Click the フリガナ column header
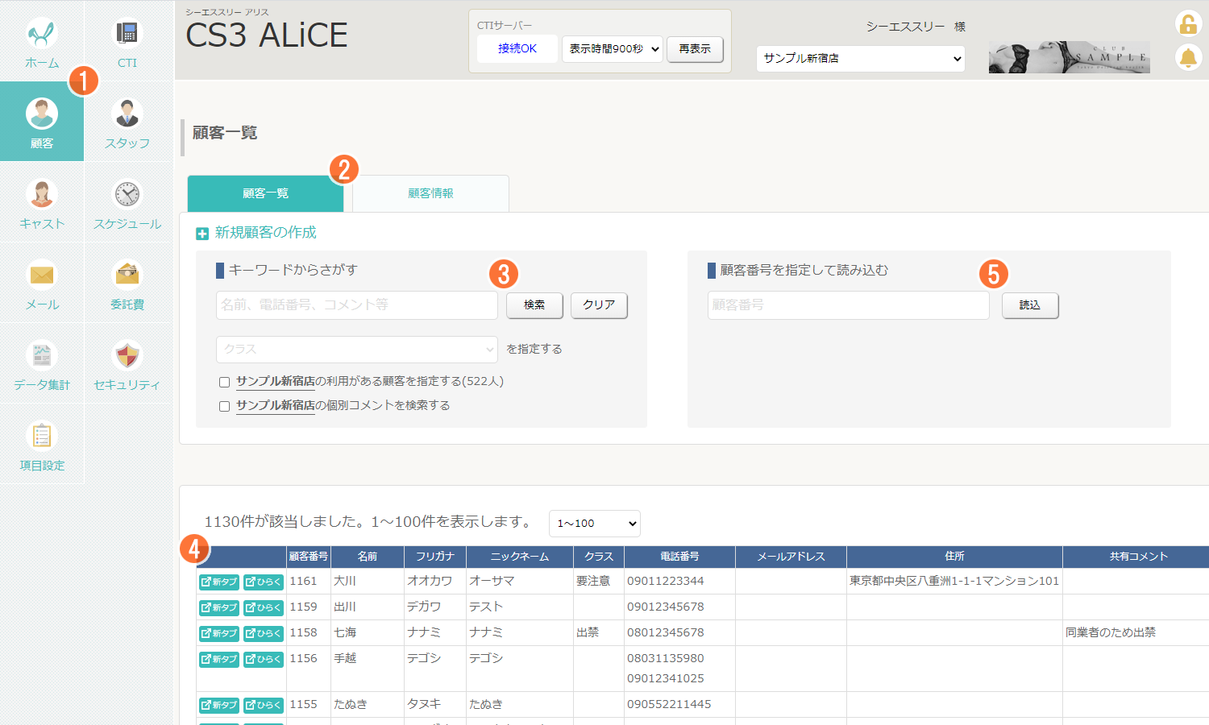This screenshot has height=725, width=1209. [435, 557]
